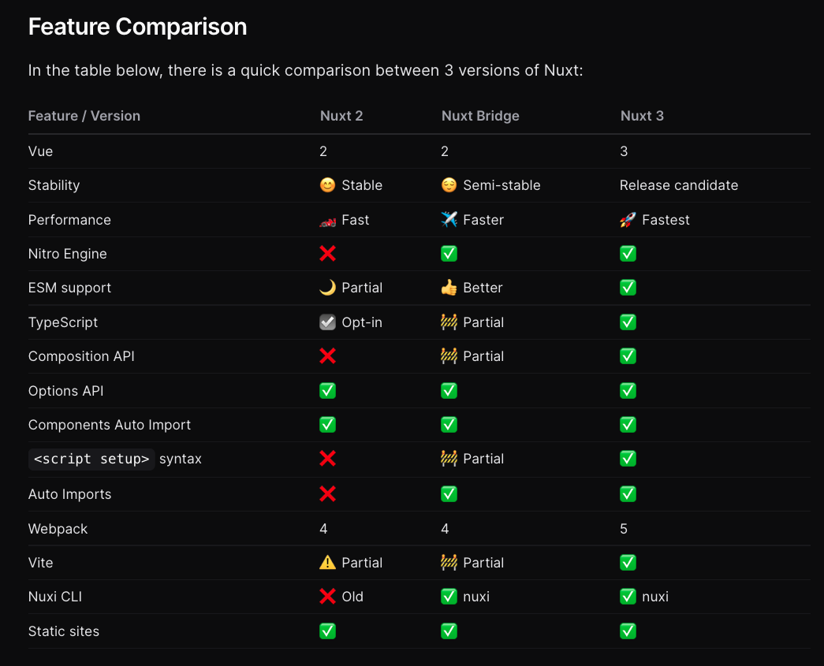Click Nuxt Bridge checkmark in Auto Imports row
Viewport: 824px width, 666px height.
pyautogui.click(x=449, y=494)
